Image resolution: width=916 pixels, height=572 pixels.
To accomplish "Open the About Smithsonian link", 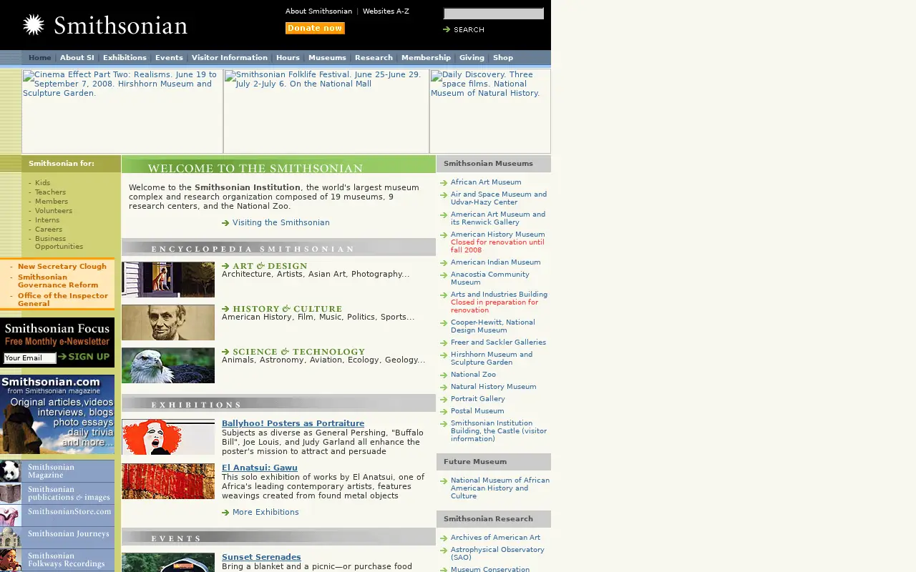I will pyautogui.click(x=318, y=11).
